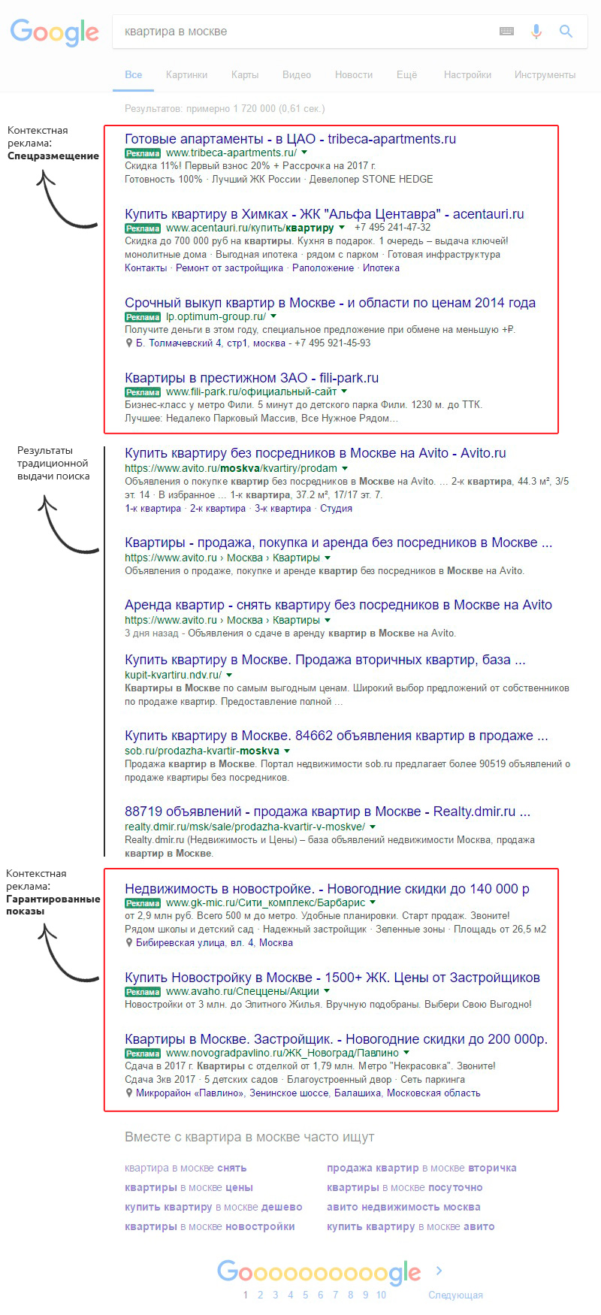Go to results page 2
This screenshot has width=601, height=1315.
(x=260, y=1295)
